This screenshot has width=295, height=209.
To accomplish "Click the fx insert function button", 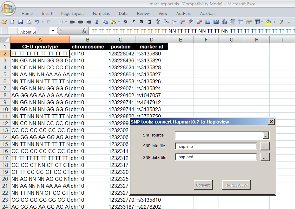I will click(84, 31).
